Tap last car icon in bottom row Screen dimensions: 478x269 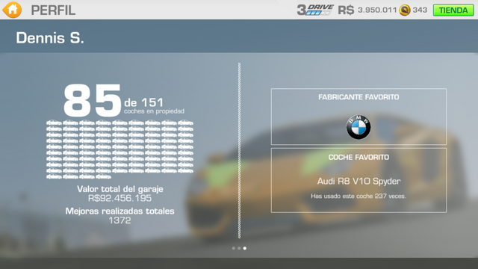tap(103, 176)
